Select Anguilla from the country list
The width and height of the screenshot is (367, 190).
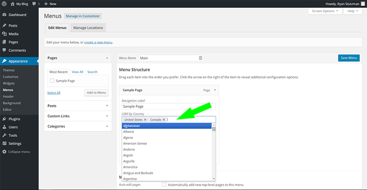[x=167, y=161]
